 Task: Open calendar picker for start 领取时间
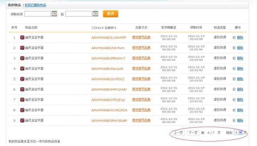(x=54, y=14)
